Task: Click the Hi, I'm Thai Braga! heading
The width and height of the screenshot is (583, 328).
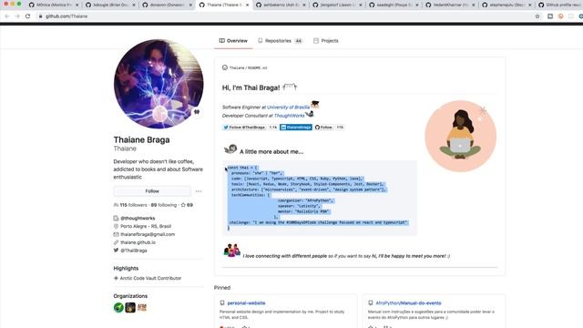Action: [x=251, y=87]
